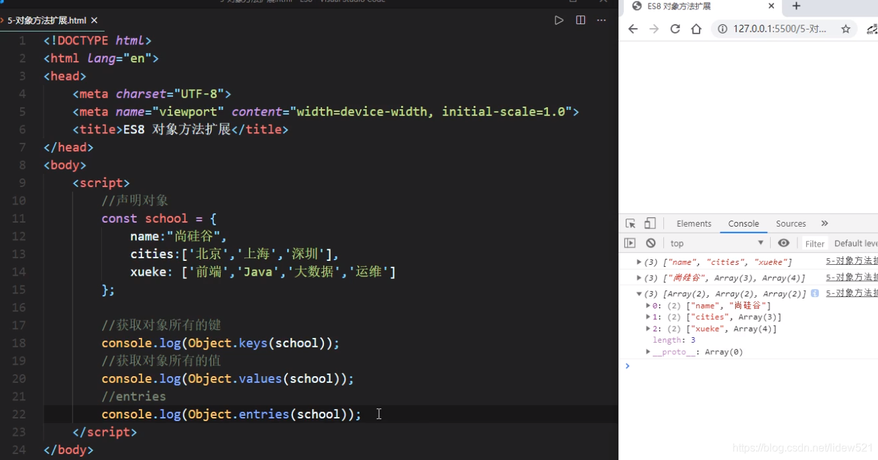This screenshot has width=878, height=460.
Task: Switch to the Elements panel
Action: click(x=694, y=223)
